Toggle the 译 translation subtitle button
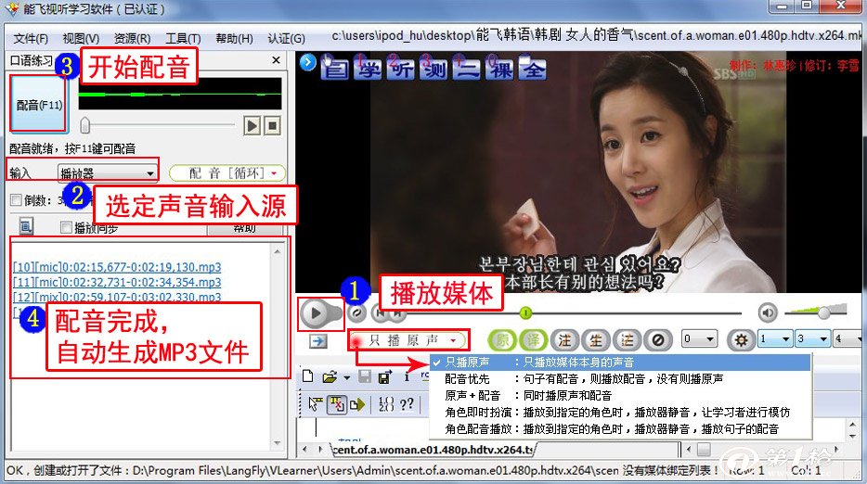The height and width of the screenshot is (484, 867). pos(533,339)
